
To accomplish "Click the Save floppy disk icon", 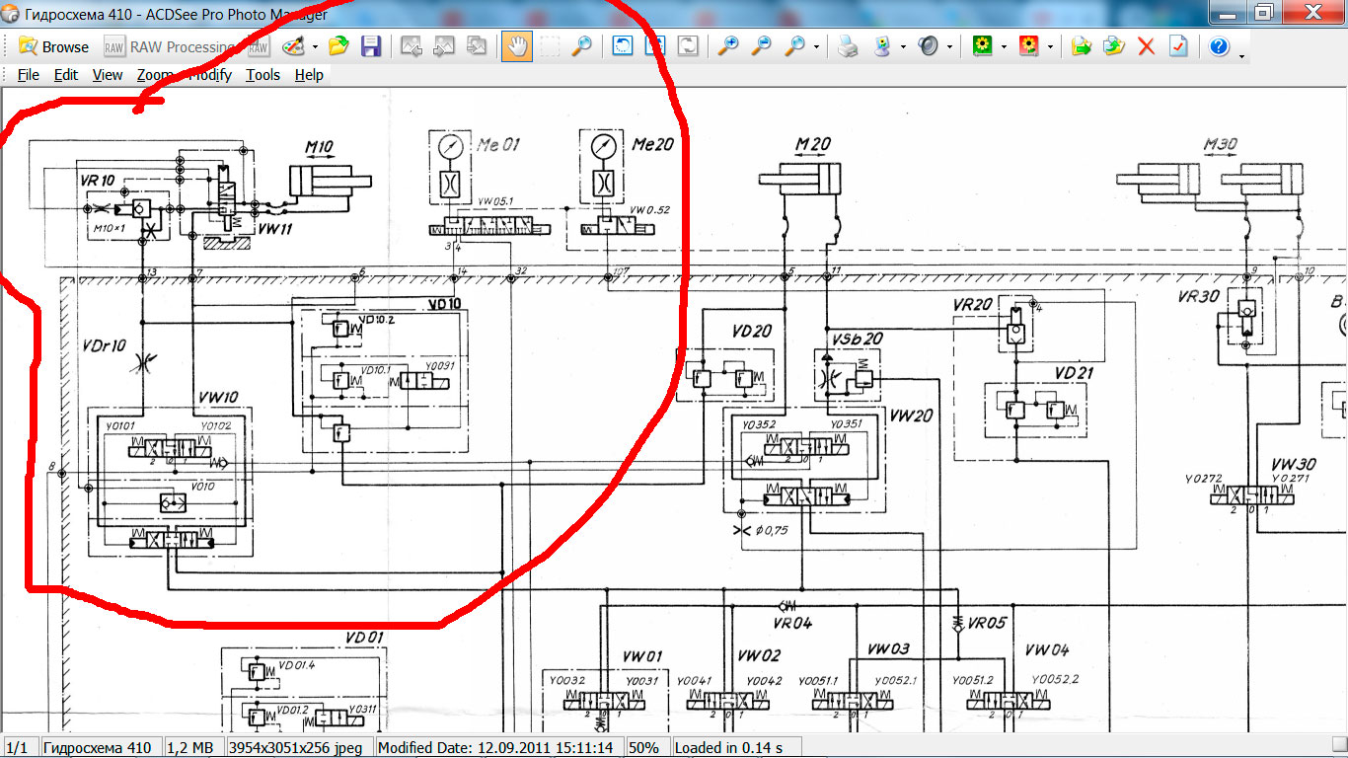I will point(371,46).
